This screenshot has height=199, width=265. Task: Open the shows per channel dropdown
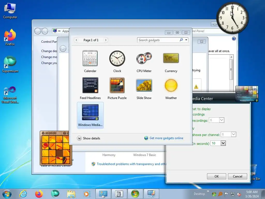click(233, 134)
